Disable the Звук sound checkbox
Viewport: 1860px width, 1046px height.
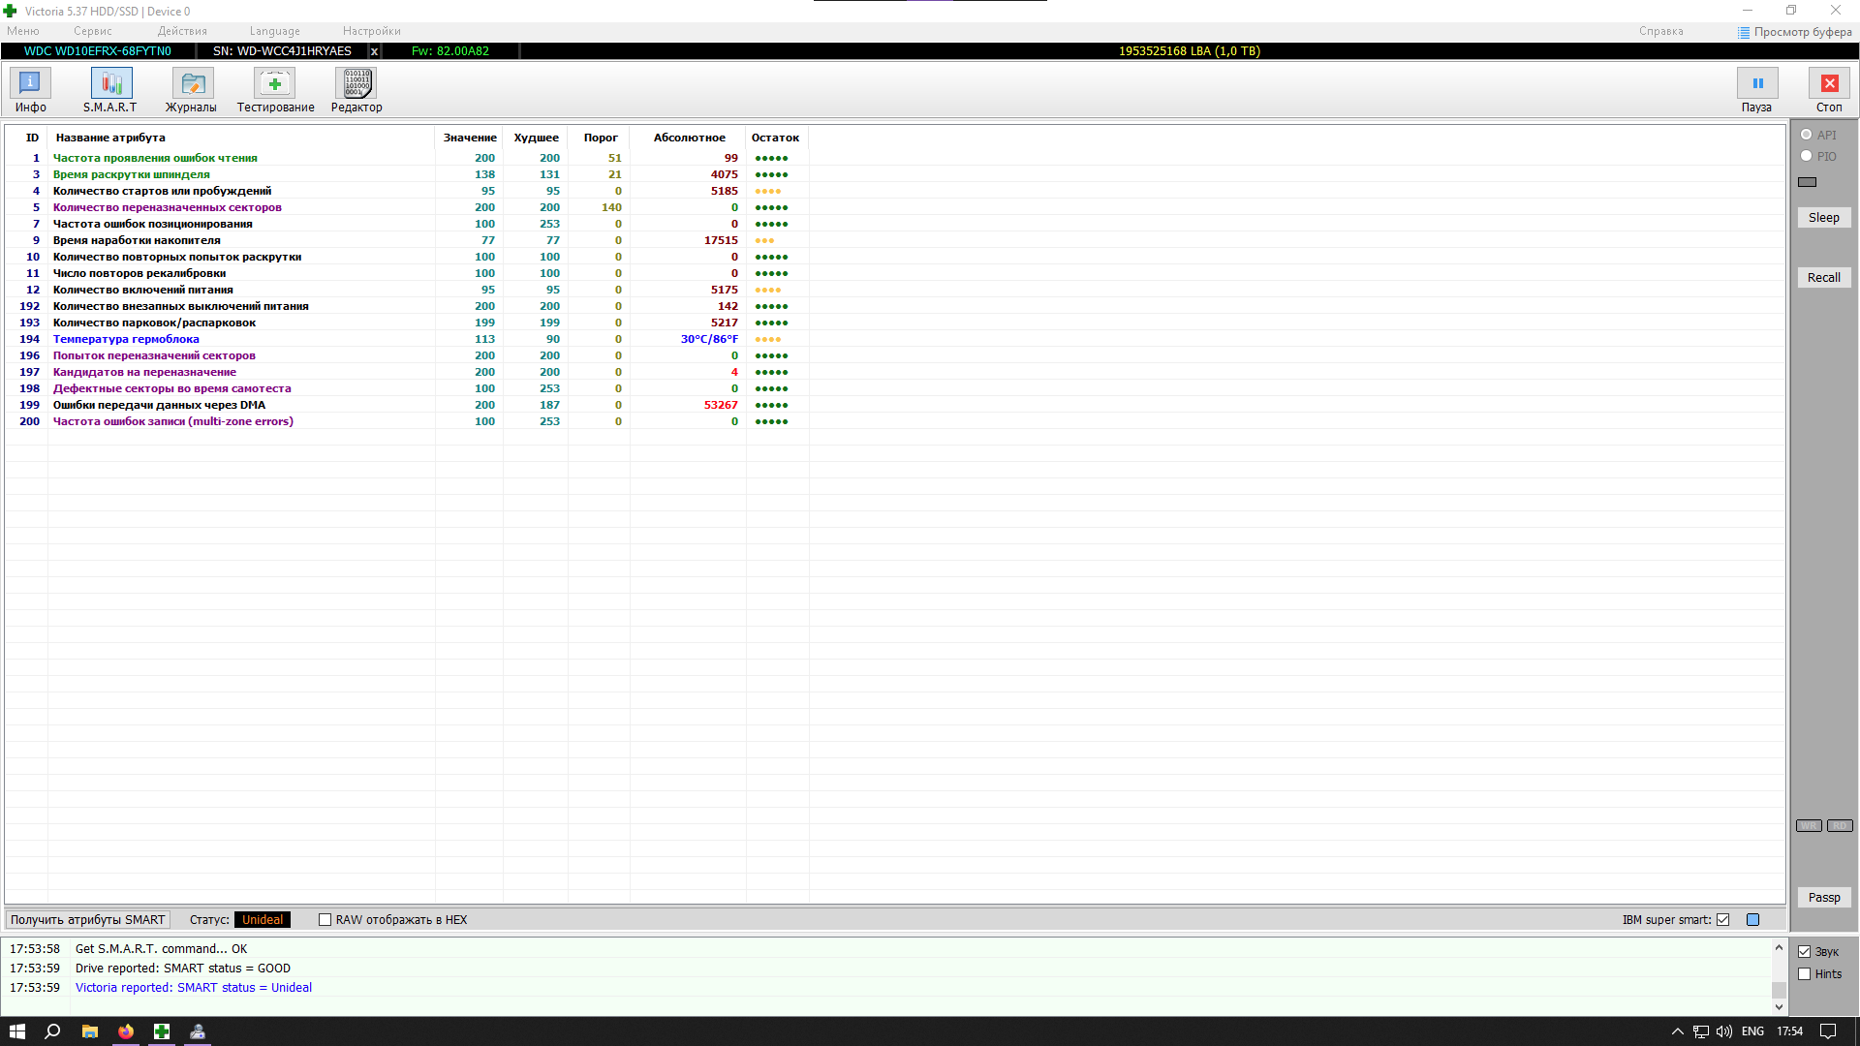[x=1804, y=952]
